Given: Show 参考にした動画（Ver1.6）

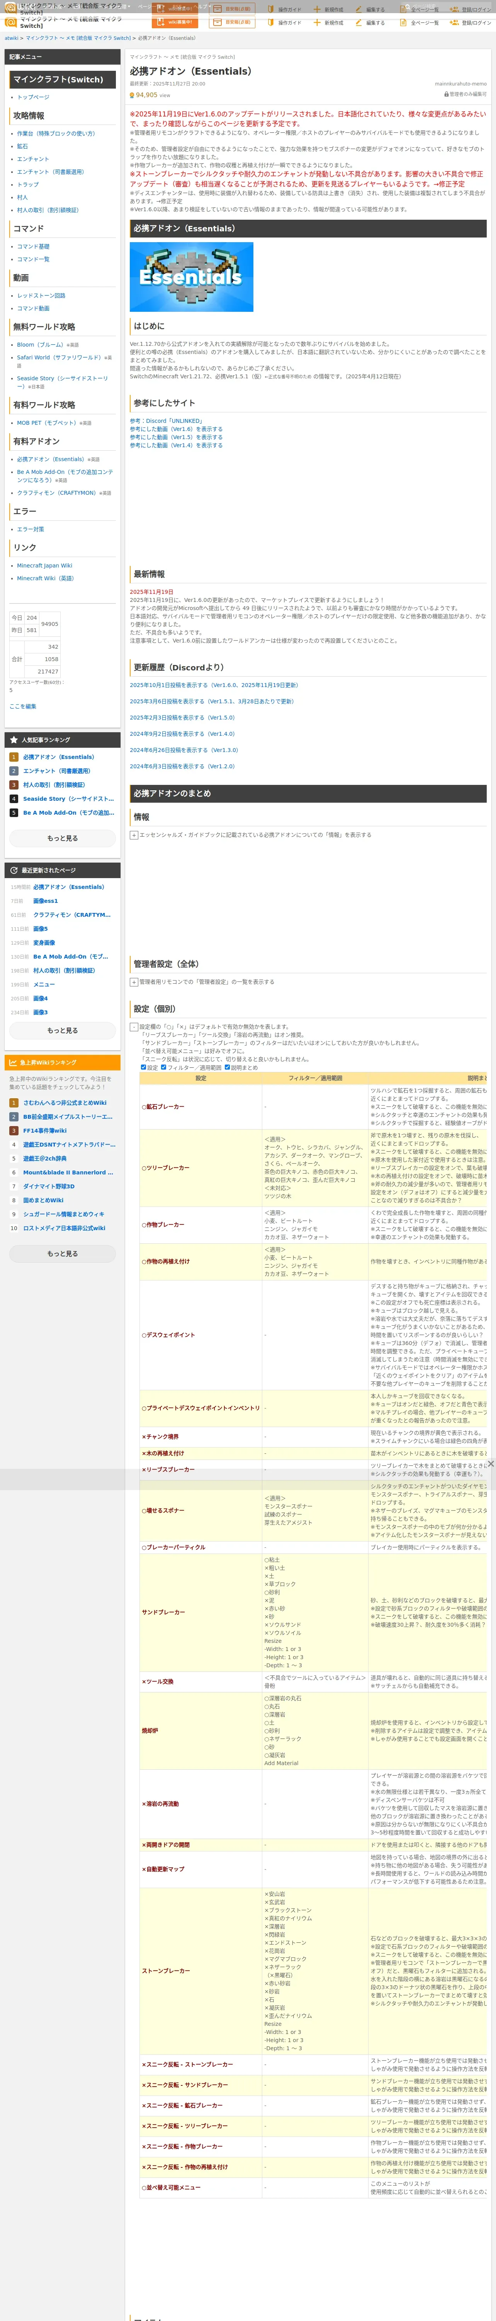Looking at the screenshot, I should (x=177, y=429).
